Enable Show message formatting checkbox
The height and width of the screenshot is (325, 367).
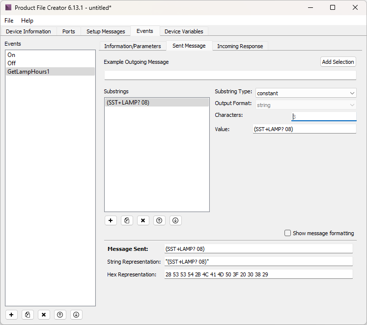click(288, 233)
